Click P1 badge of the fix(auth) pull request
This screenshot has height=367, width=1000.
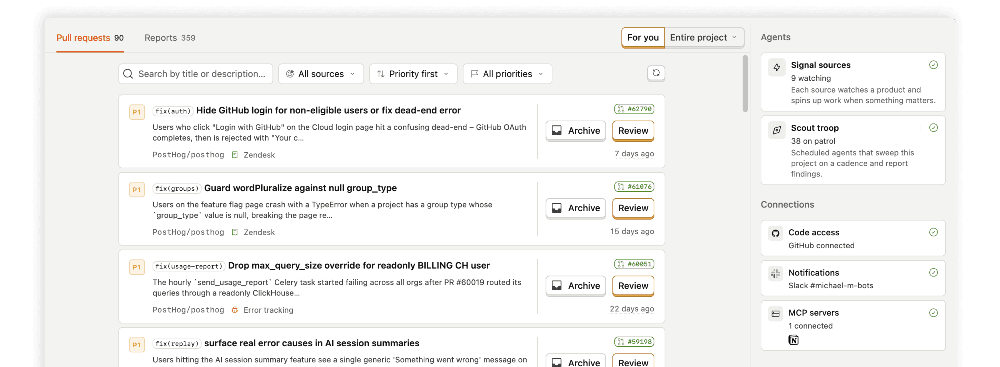[x=137, y=112]
